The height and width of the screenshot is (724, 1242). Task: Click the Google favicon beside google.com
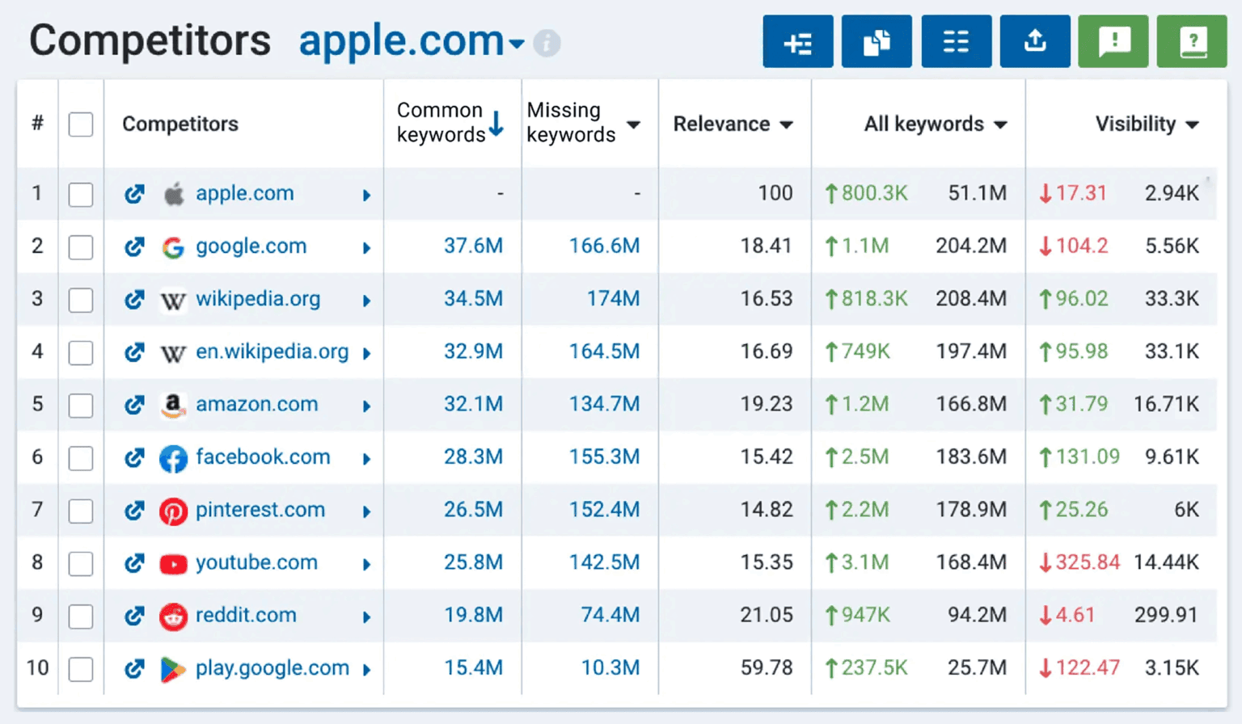click(x=173, y=247)
